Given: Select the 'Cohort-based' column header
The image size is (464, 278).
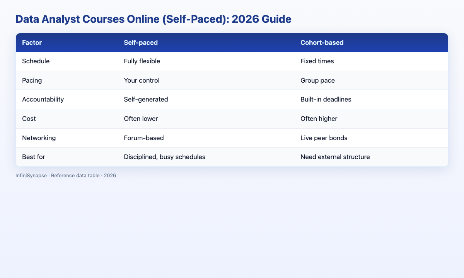Looking at the screenshot, I should click(x=322, y=42).
